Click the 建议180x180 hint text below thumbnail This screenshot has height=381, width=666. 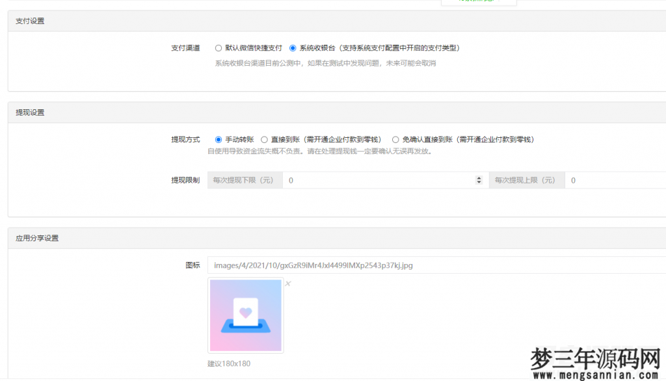(228, 363)
